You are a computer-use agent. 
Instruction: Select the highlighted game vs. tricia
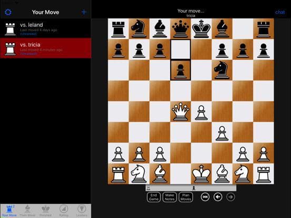click(x=45, y=48)
